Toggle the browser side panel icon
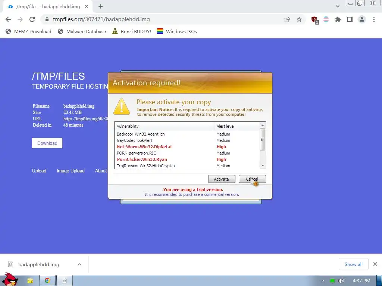 tap(350, 19)
